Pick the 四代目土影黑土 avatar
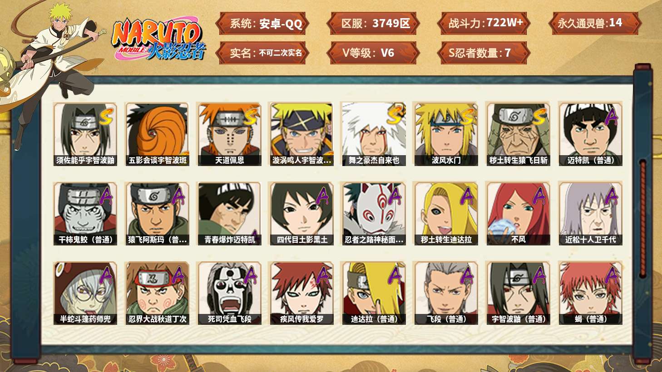 tap(301, 214)
